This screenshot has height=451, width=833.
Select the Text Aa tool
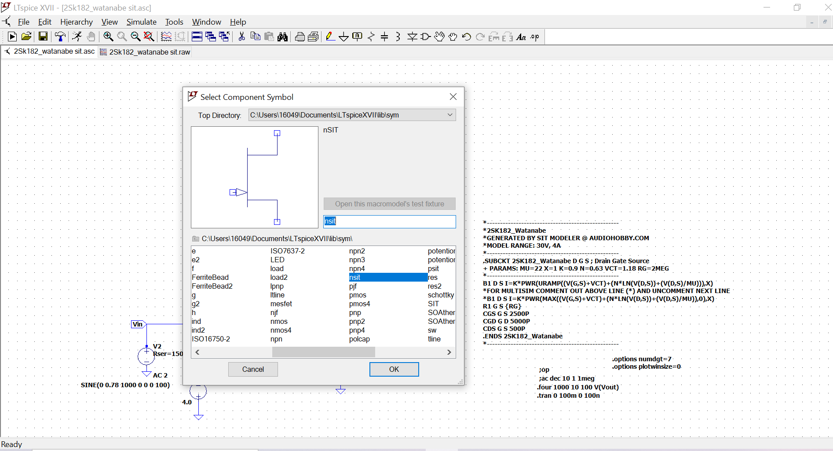[x=521, y=37]
